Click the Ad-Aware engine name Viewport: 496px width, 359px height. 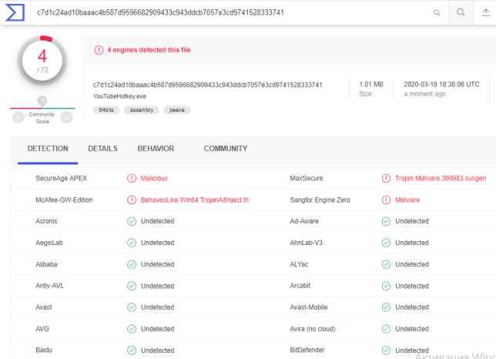pyautogui.click(x=304, y=221)
